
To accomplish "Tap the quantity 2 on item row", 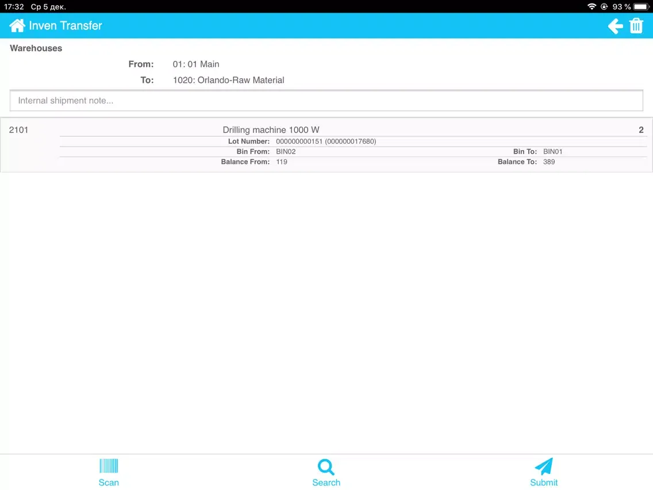I will point(641,130).
